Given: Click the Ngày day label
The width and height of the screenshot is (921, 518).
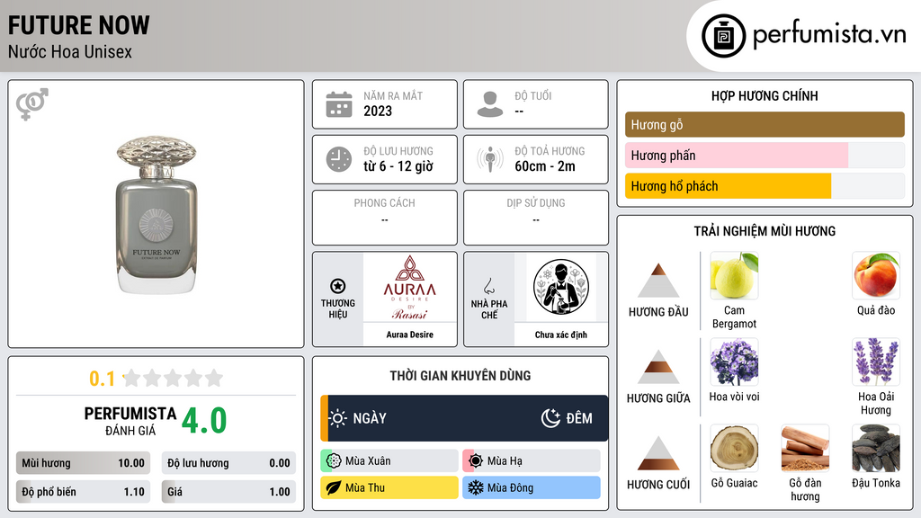Looking at the screenshot, I should click(370, 418).
